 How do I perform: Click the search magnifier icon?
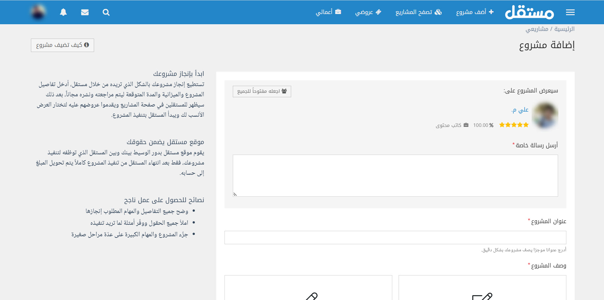point(106,12)
